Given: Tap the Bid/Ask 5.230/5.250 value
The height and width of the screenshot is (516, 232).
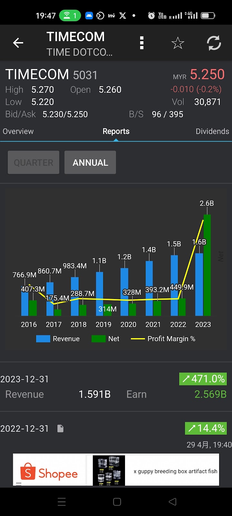Looking at the screenshot, I should 65,114.
